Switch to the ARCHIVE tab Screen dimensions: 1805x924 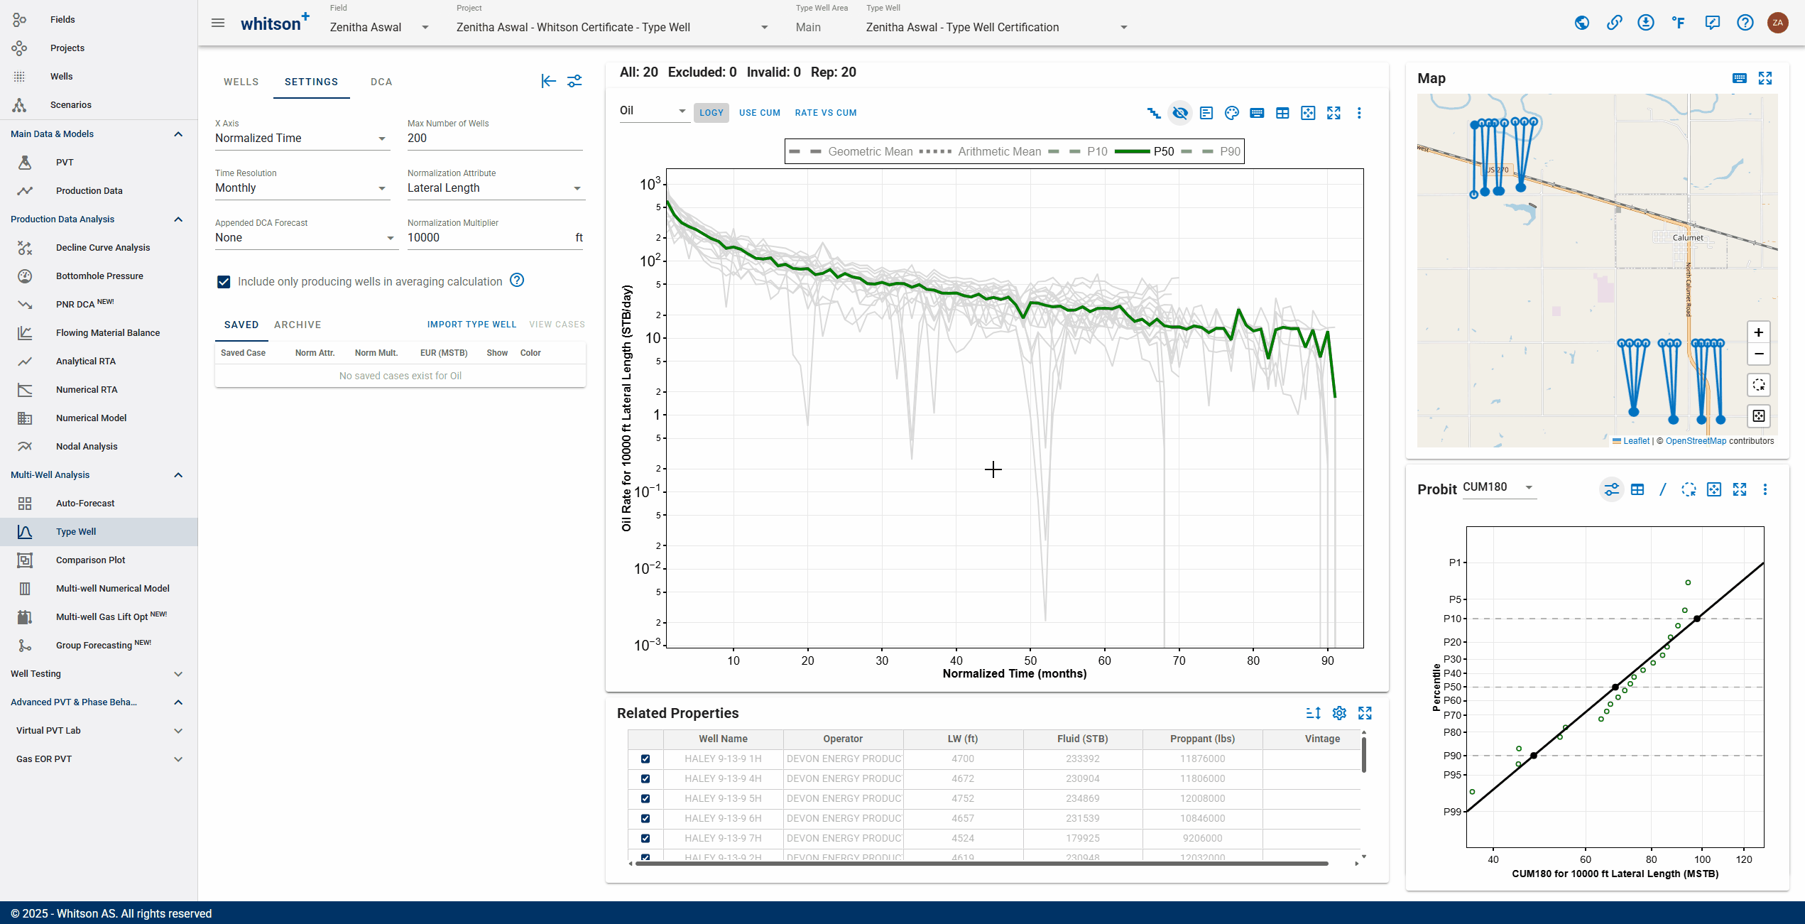[x=298, y=325]
